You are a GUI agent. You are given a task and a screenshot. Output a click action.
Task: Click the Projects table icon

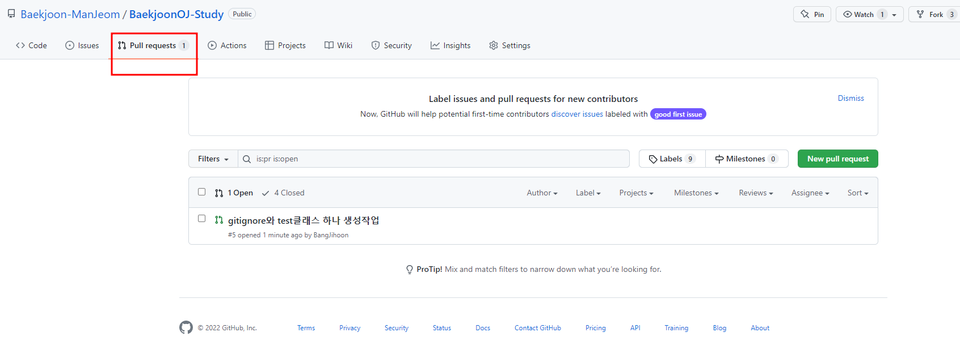click(270, 45)
